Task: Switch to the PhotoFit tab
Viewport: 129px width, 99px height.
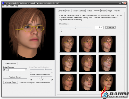Action: click(117, 11)
